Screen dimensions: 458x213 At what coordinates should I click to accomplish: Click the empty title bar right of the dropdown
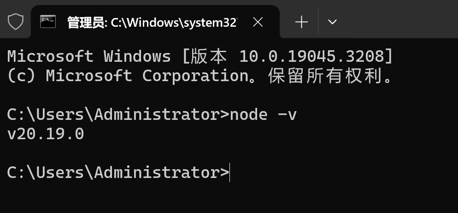(x=396, y=22)
